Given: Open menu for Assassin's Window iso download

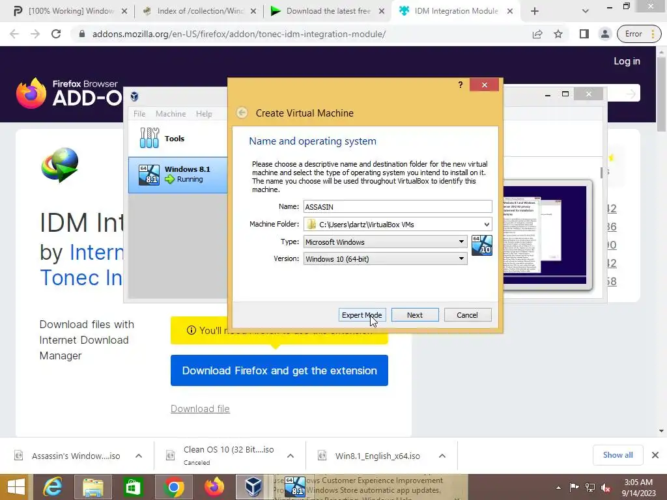Looking at the screenshot, I should (139, 456).
